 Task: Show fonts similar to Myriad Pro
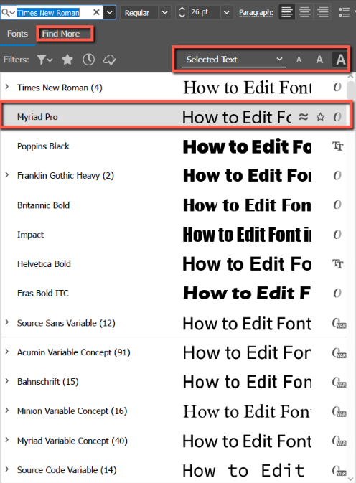pyautogui.click(x=304, y=117)
